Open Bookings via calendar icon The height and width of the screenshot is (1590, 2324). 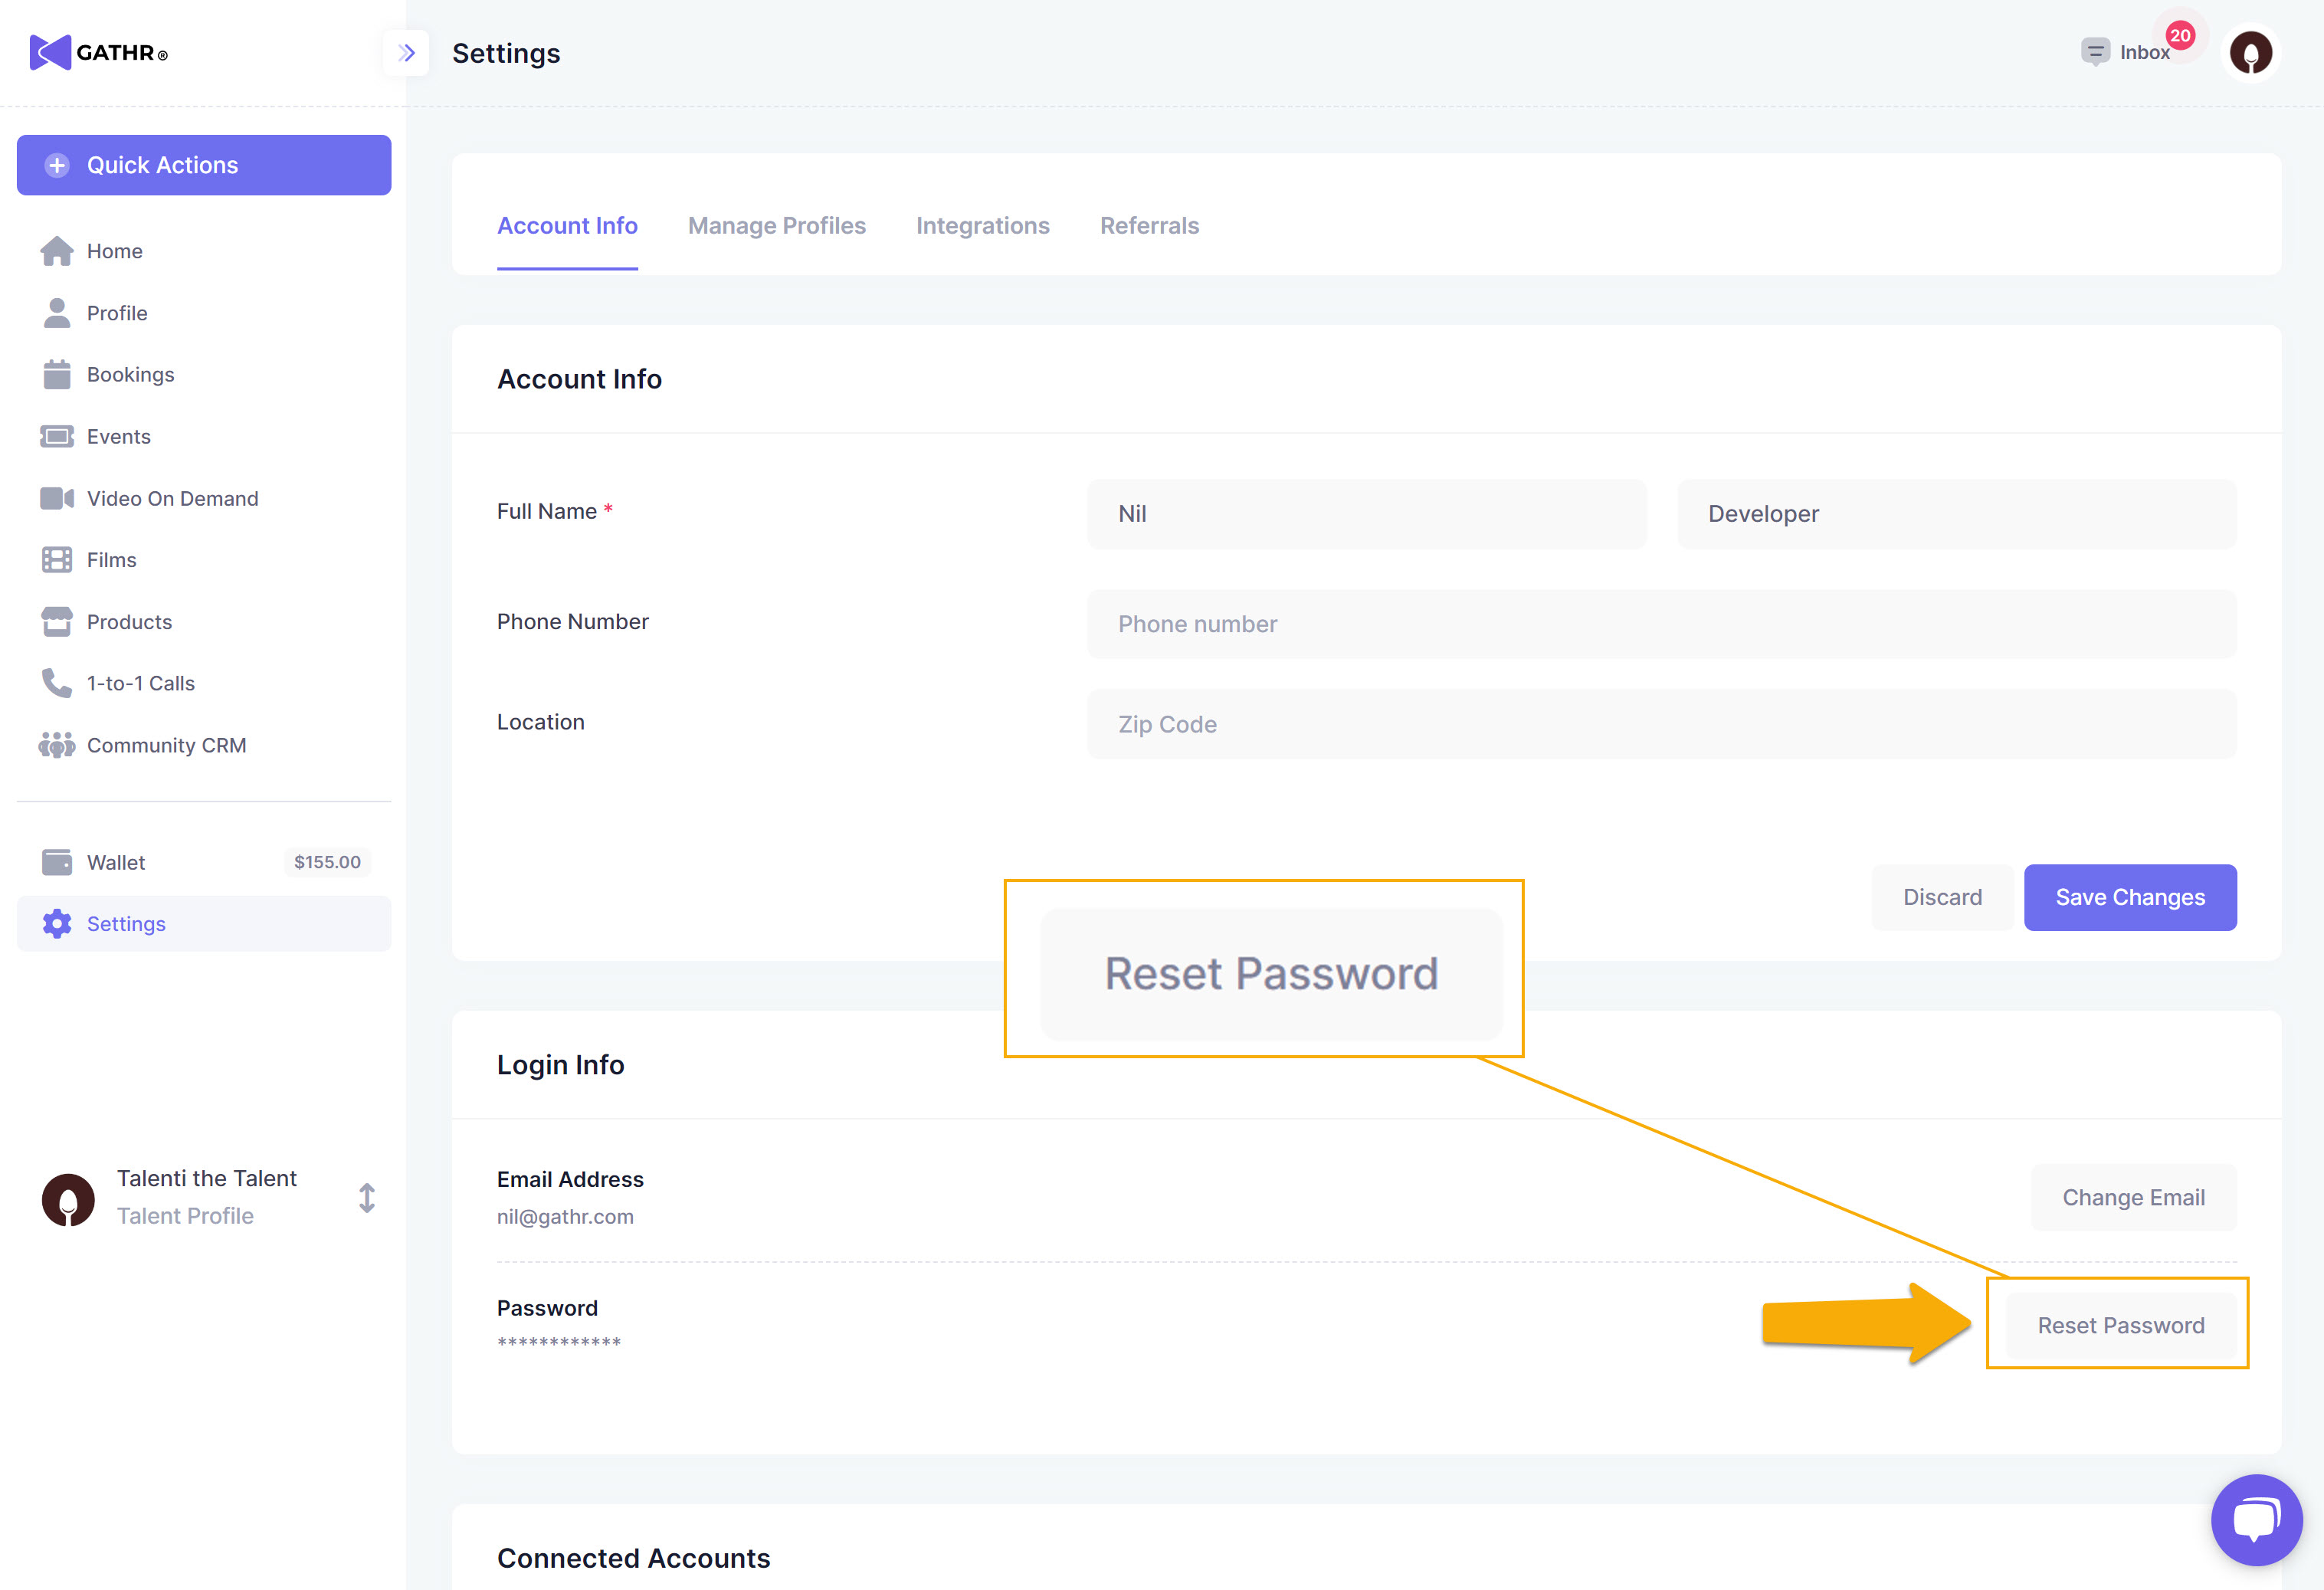[57, 375]
